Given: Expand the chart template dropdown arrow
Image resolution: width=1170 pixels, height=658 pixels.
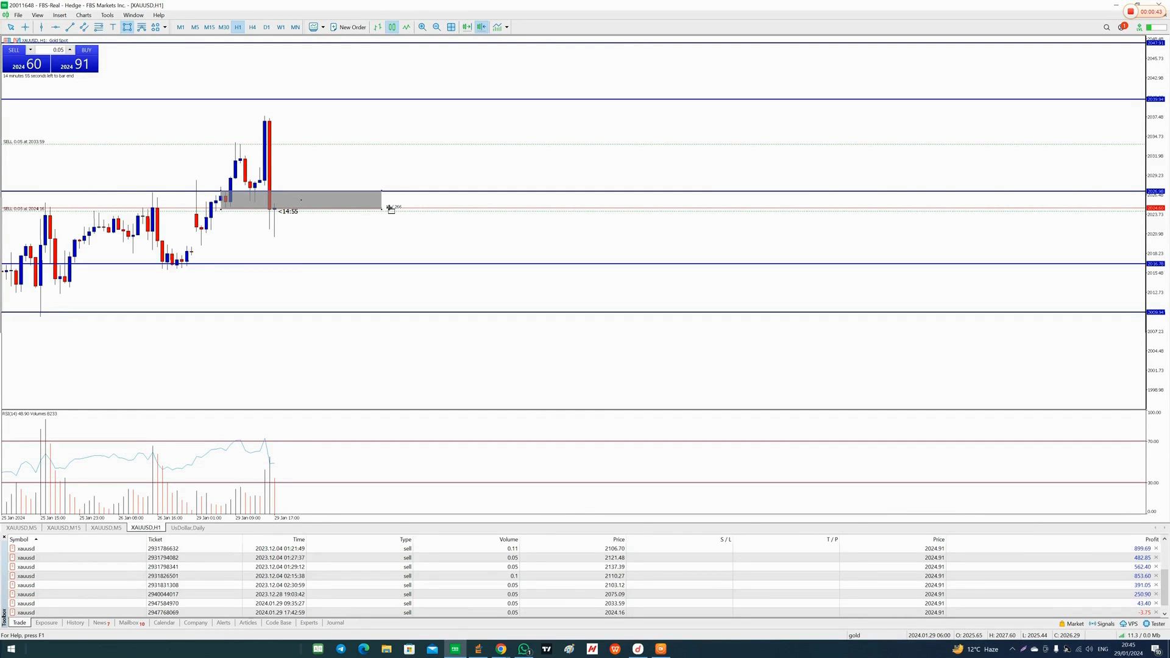Looking at the screenshot, I should pos(323,27).
